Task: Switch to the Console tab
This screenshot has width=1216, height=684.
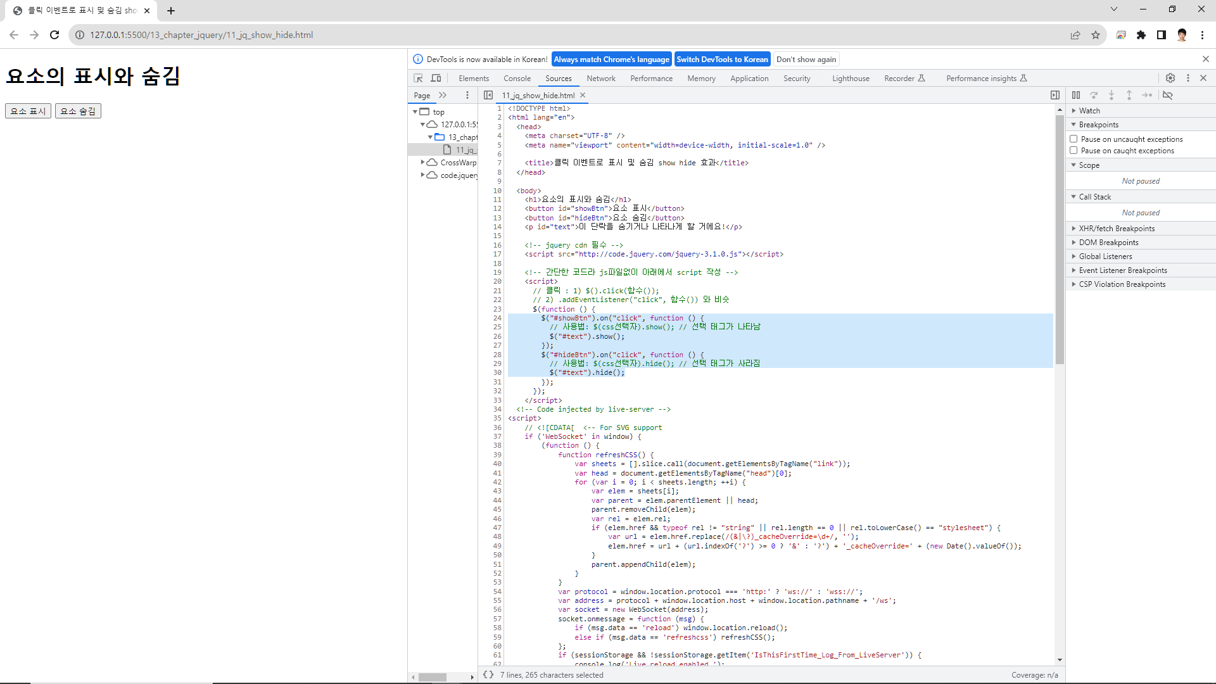Action: pyautogui.click(x=517, y=79)
